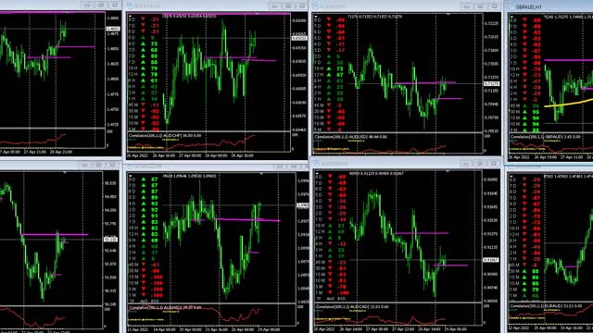Click OHLC price header in AUDCAD chart
Viewport: 593px width, 333px height.
(376, 173)
